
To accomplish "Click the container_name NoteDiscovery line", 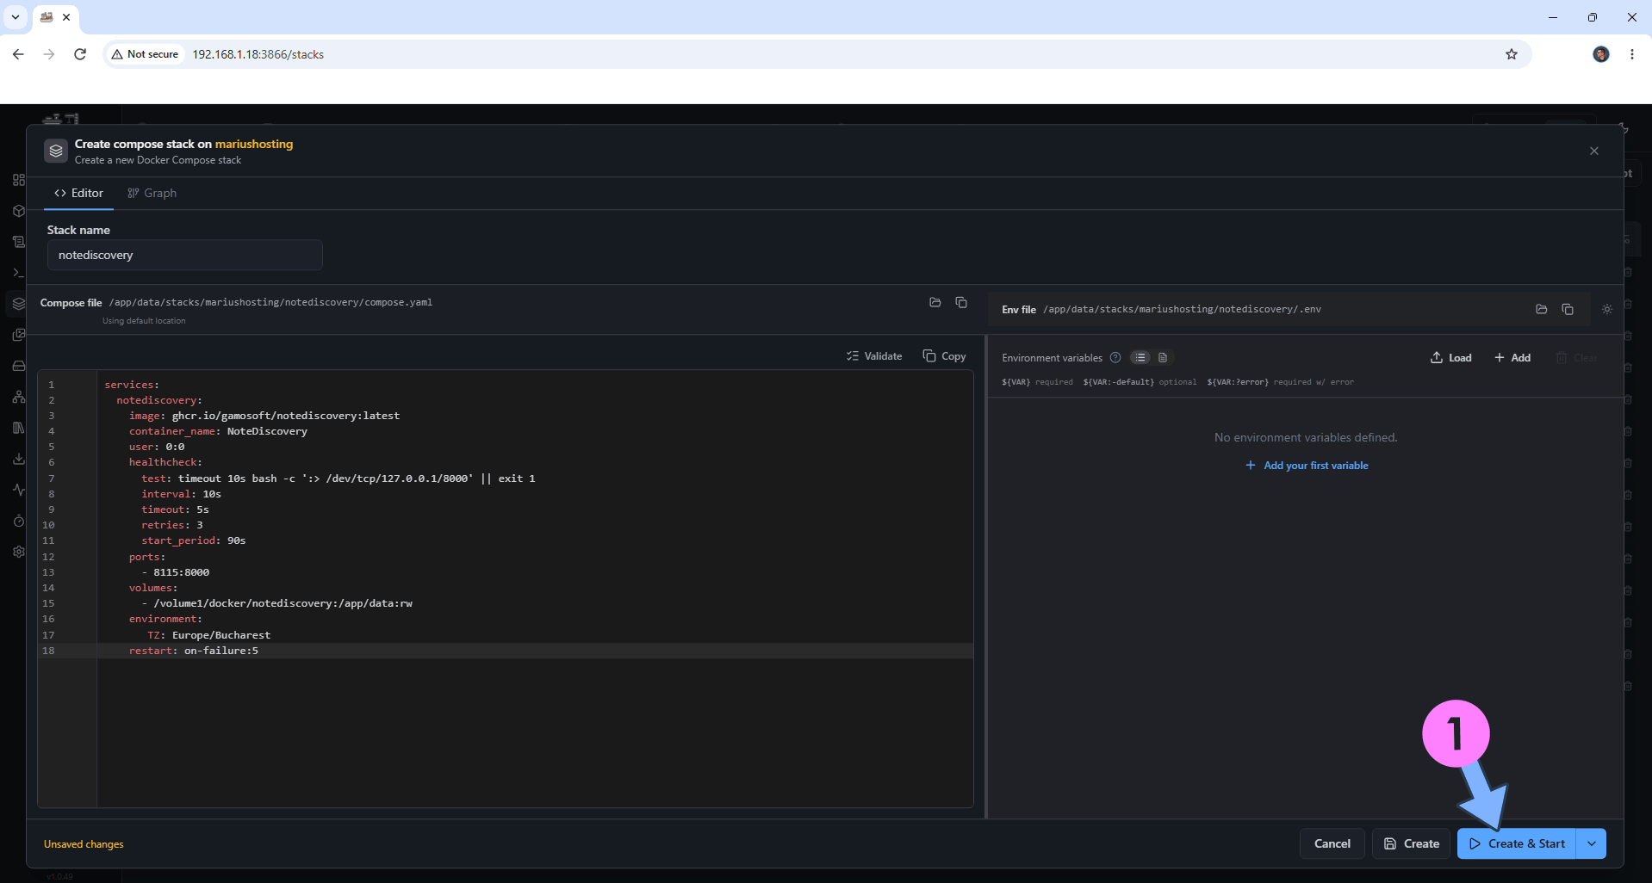I will pos(218,431).
